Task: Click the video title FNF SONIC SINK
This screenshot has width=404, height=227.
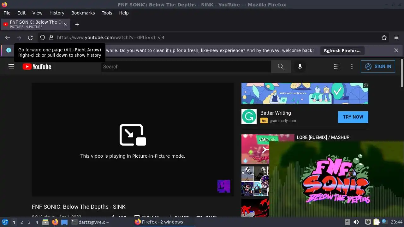Action: (79, 207)
